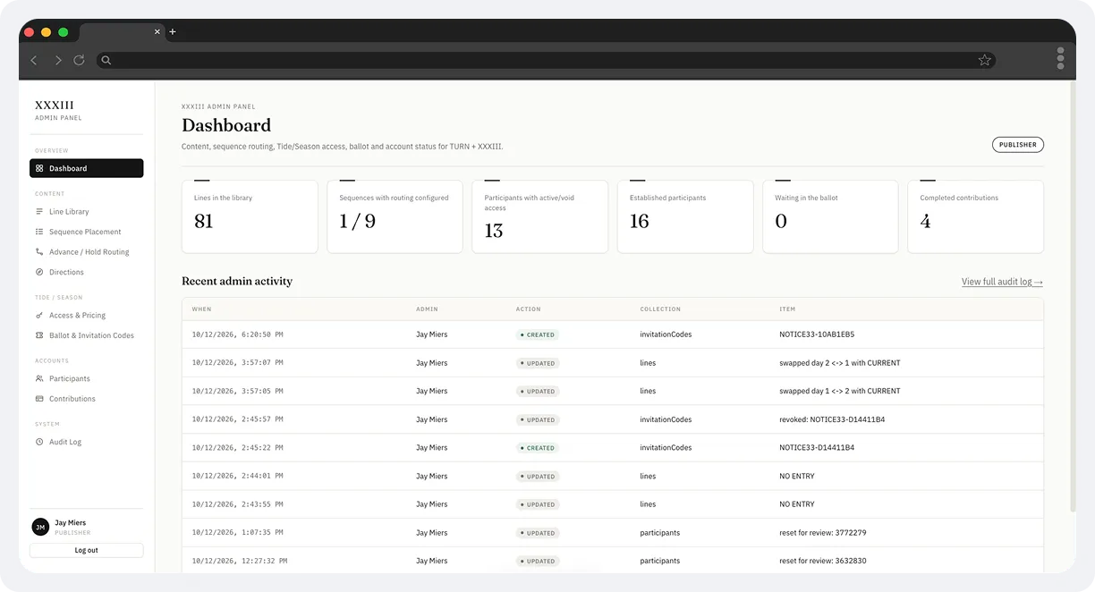Click "reset for review: 3772279" entry
Viewport: 1095px width, 592px height.
pos(823,533)
